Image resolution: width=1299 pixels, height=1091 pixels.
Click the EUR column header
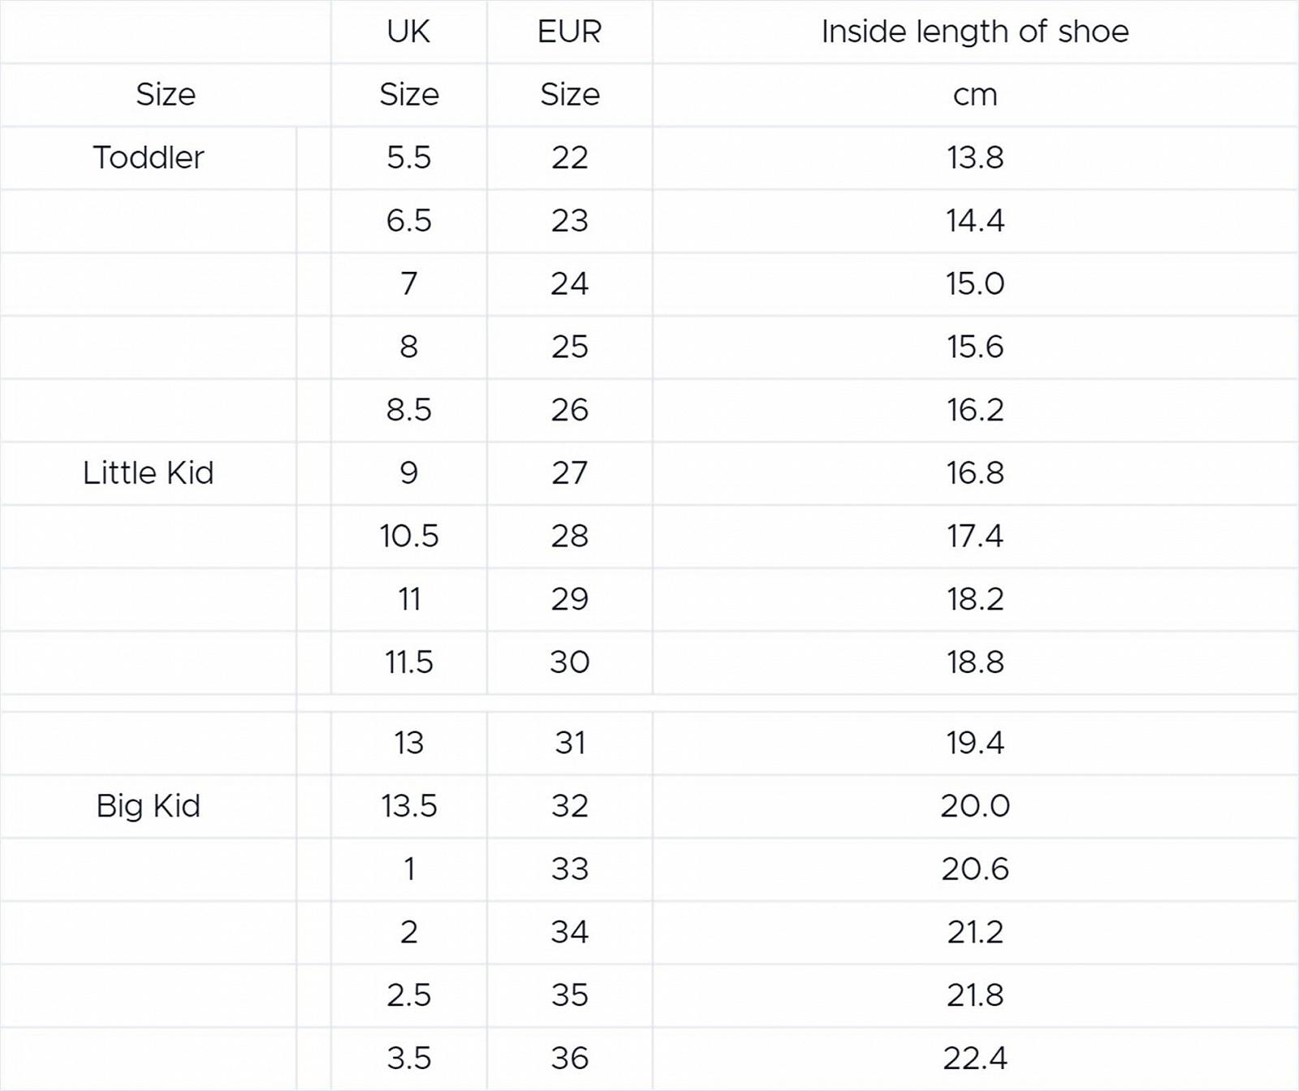click(569, 32)
